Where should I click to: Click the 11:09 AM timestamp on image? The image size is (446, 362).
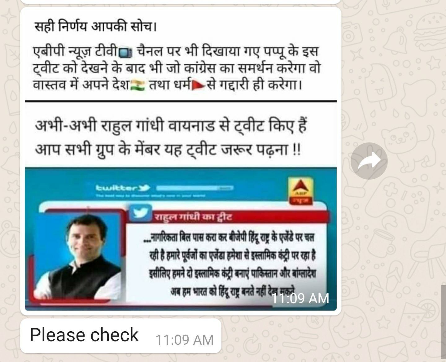(300, 299)
